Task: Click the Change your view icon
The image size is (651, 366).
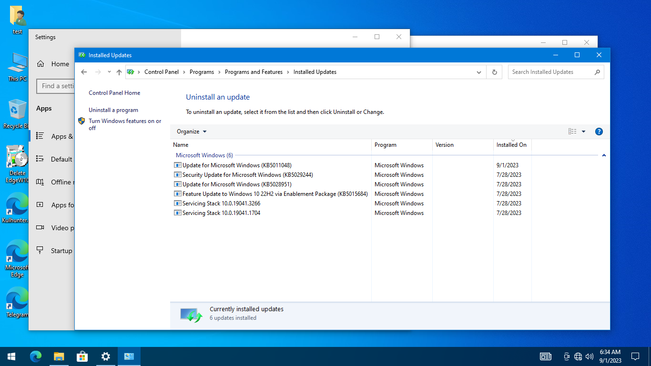Action: [572, 132]
